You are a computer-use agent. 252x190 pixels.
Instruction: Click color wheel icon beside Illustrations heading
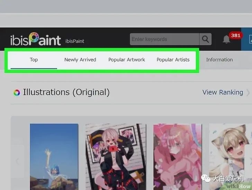16,92
